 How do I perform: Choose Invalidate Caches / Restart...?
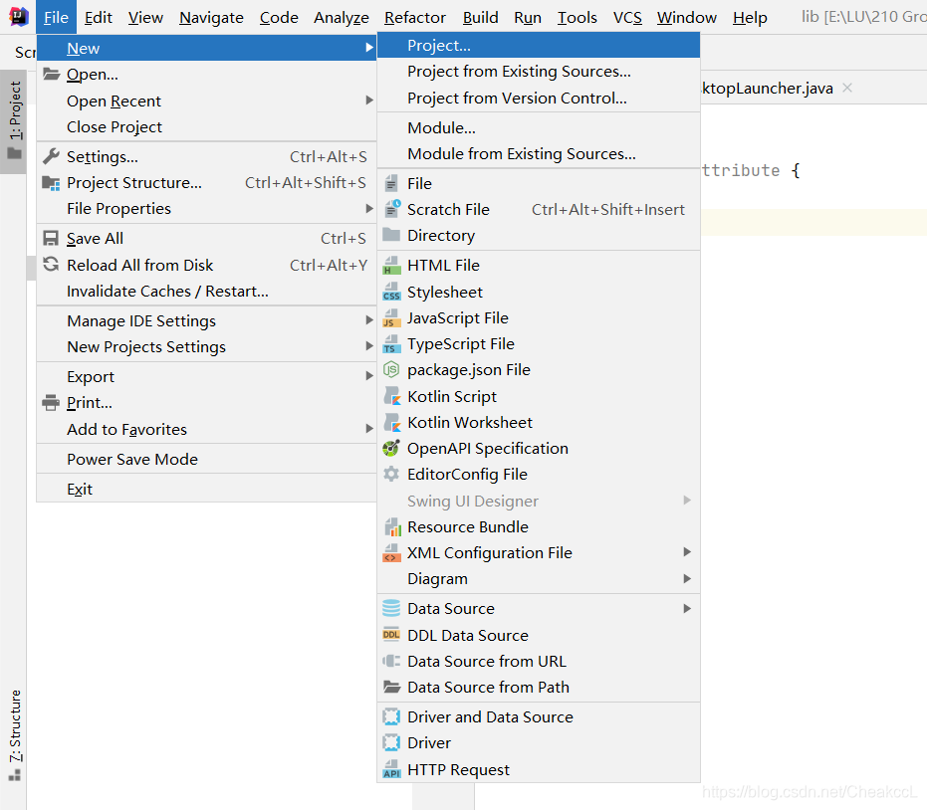206,292
